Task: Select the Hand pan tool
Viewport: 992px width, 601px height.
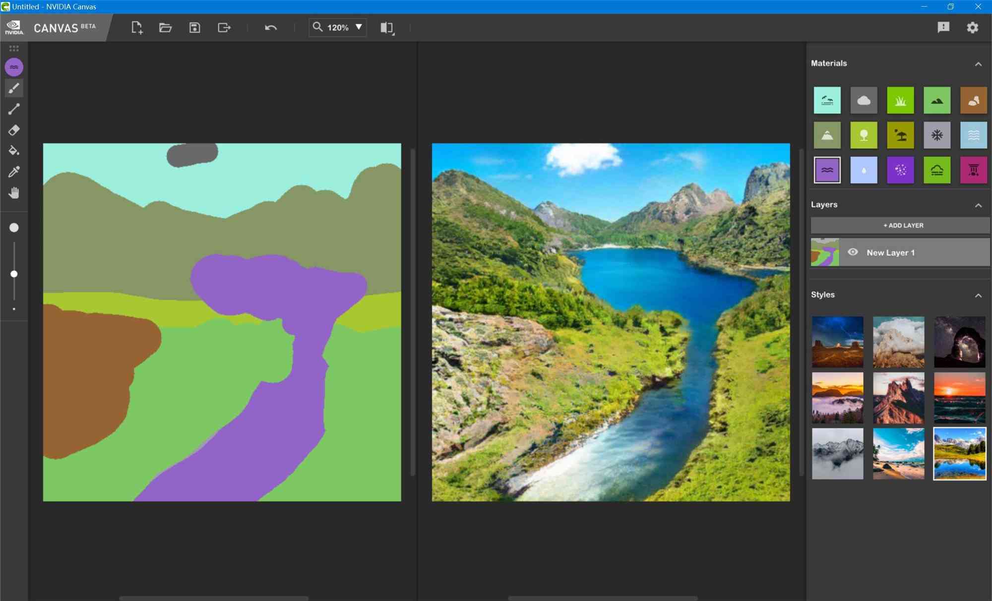Action: 14,193
